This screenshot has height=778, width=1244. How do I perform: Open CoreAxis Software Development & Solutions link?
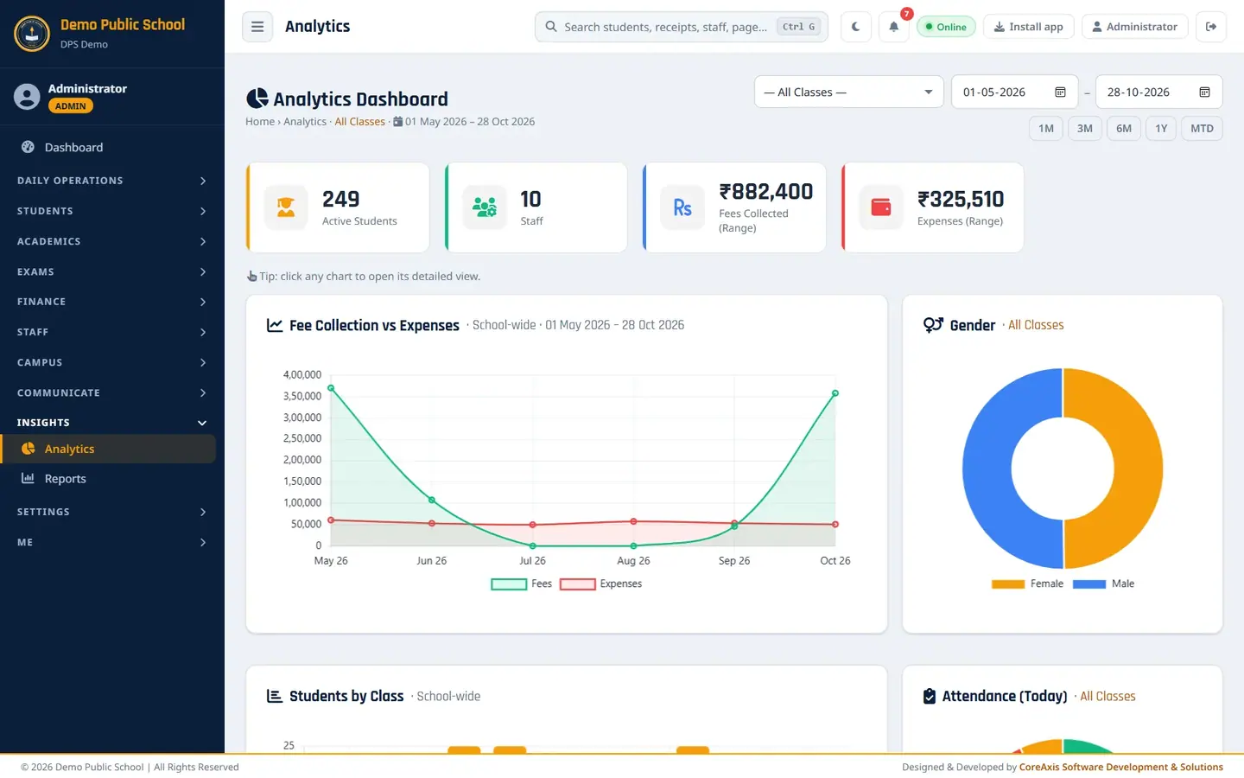1121,767
